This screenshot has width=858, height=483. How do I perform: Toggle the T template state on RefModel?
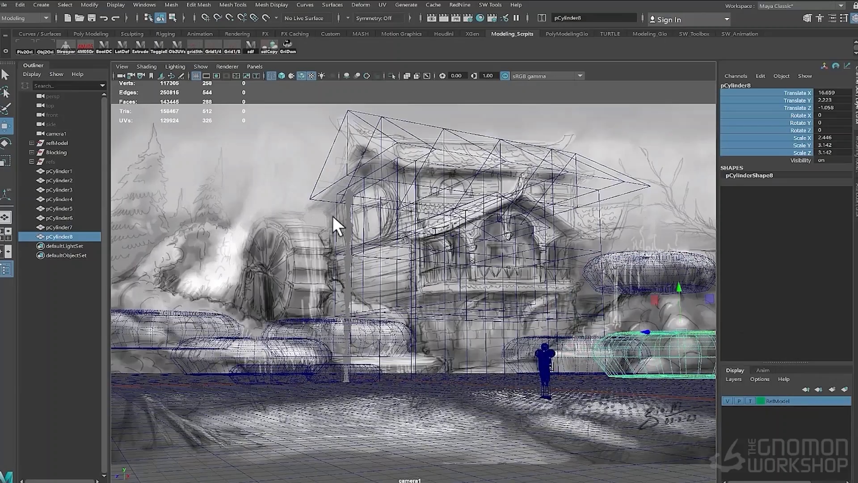pyautogui.click(x=750, y=401)
